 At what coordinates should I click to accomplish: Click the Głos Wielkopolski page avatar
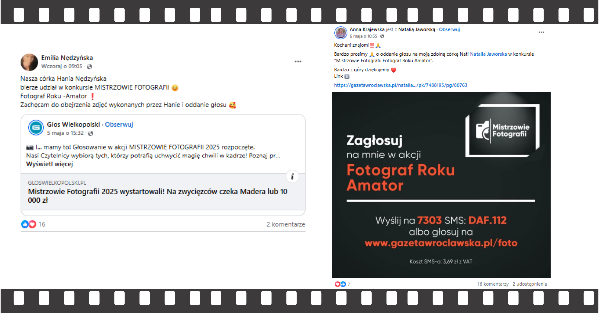36,128
